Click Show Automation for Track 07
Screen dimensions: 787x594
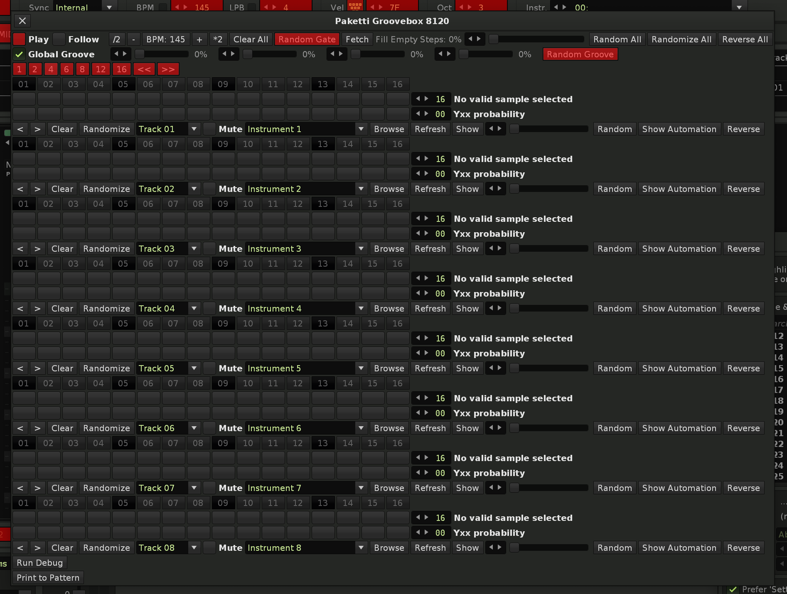click(x=679, y=488)
